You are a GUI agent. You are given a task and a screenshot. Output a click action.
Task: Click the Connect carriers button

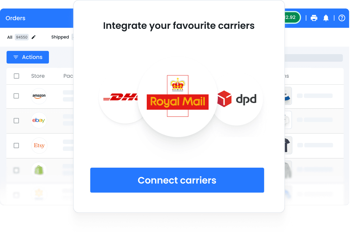pos(177,180)
